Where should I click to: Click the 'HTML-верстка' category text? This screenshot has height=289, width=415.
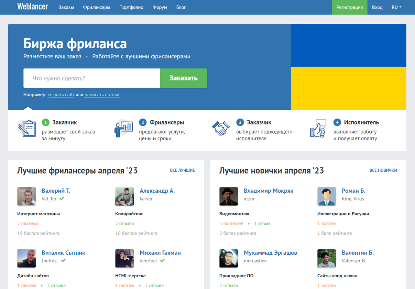tap(130, 276)
